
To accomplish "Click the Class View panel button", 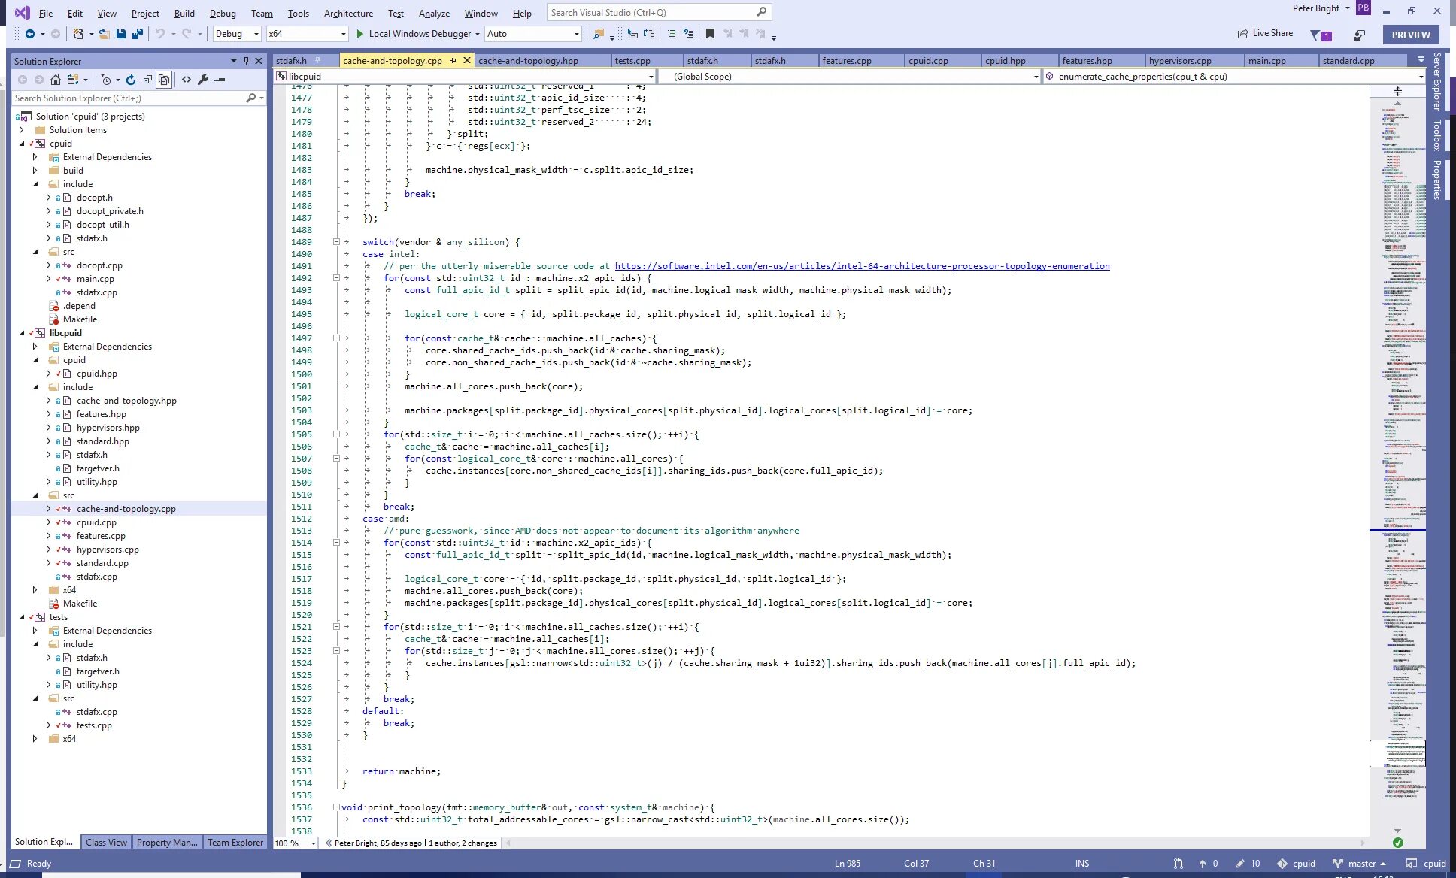I will click(106, 842).
